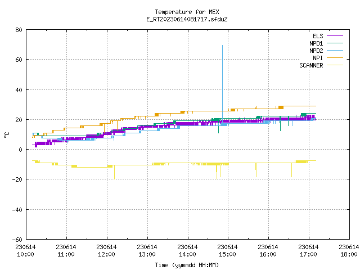
Task: Click the 14:00 time axis label
Action: click(187, 254)
